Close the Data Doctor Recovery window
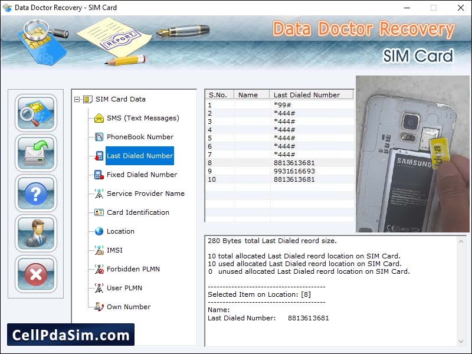This screenshot has height=354, width=472. point(461,8)
